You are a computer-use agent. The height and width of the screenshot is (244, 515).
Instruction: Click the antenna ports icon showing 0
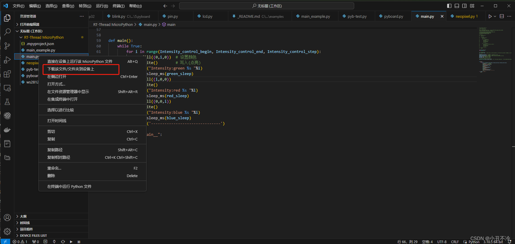coord(35,242)
